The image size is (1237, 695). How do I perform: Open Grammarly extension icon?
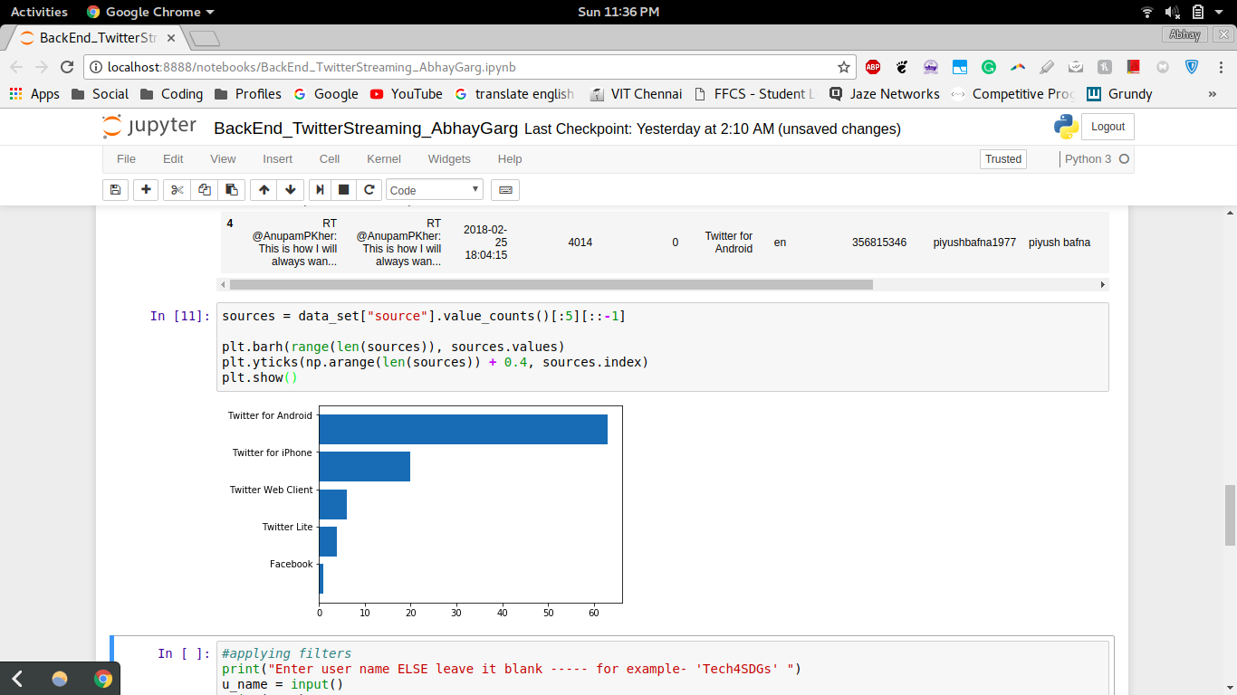[989, 67]
